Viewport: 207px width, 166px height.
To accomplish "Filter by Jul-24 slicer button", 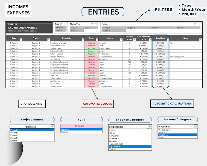I will coord(91,28).
